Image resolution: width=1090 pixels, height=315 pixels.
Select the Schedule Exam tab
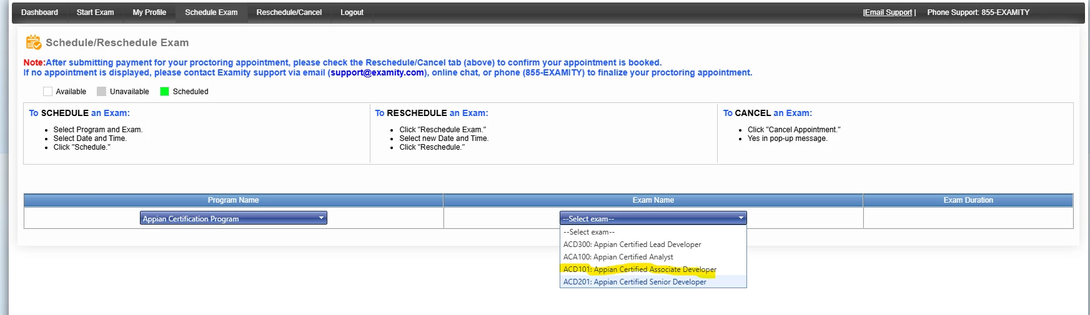211,12
